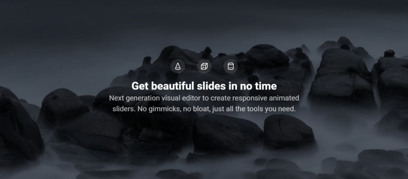The image size is (408, 179).
Task: Select the heading "Get beautiful slides in no time"
Action: click(204, 86)
